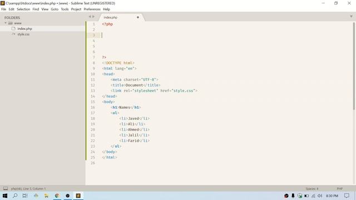The width and height of the screenshot is (356, 200).
Task: Click the opening ol tag
Action: 115,113
